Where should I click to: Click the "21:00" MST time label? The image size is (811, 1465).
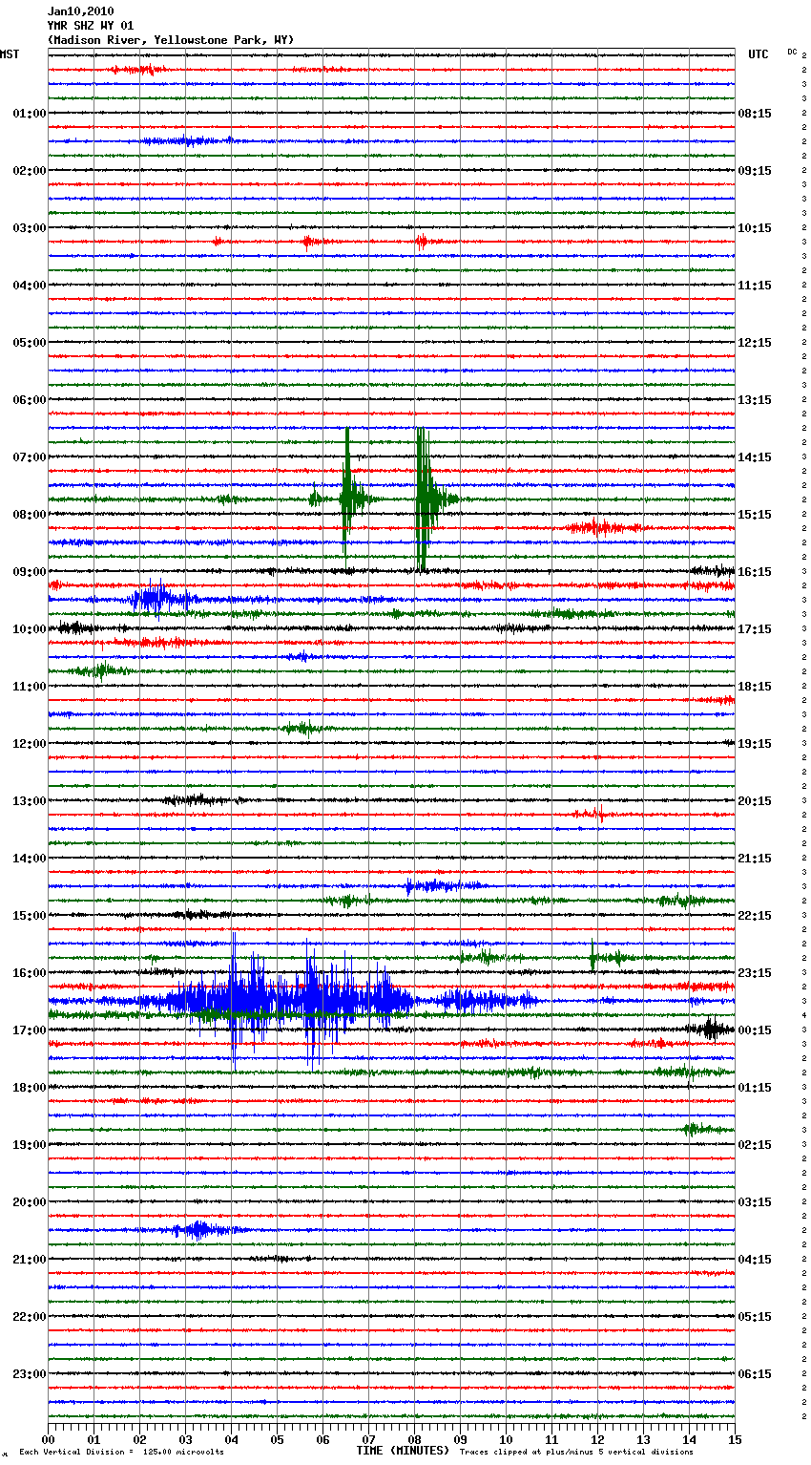click(30, 1260)
